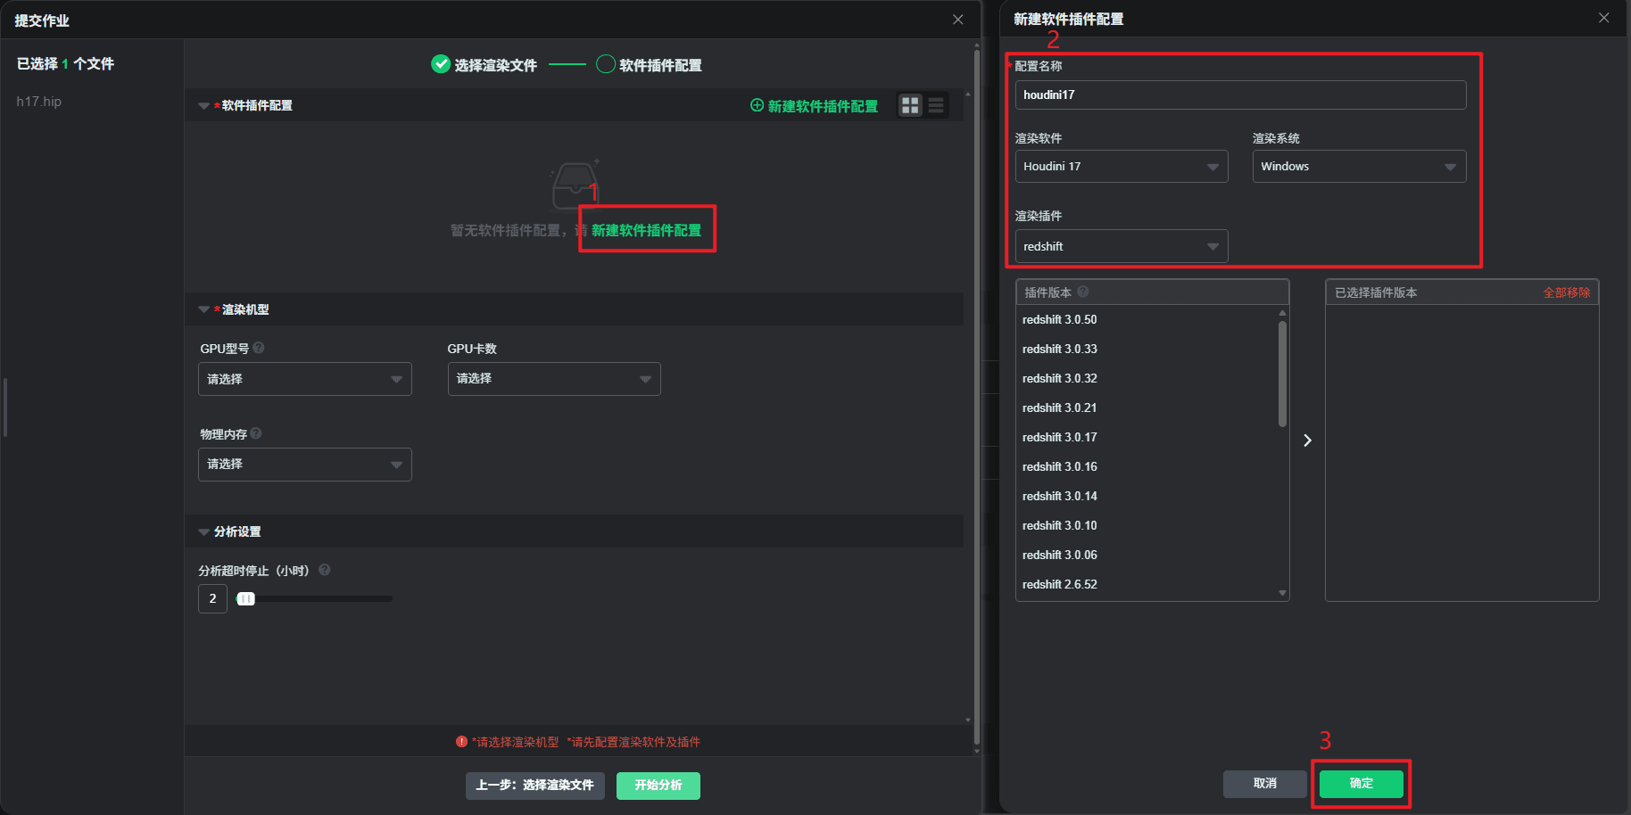The width and height of the screenshot is (1631, 815).
Task: Click help icon beside 插件版本 header
Action: pyautogui.click(x=1083, y=292)
